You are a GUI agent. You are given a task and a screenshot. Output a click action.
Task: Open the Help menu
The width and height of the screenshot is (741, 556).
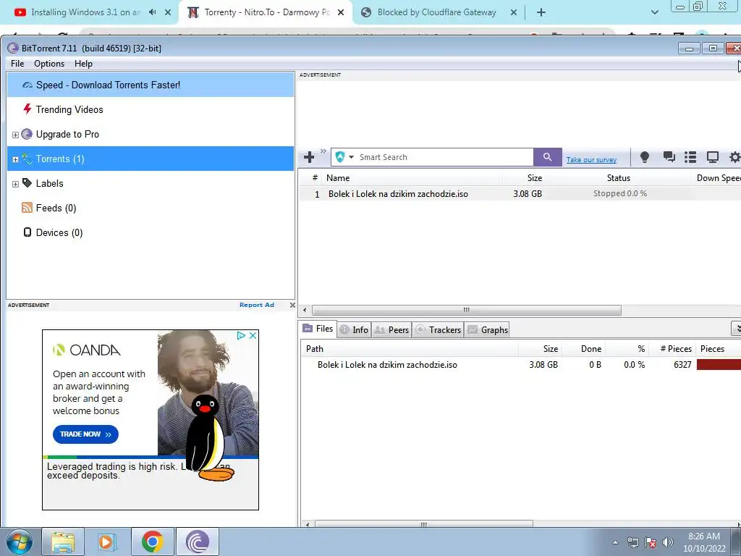tap(83, 64)
